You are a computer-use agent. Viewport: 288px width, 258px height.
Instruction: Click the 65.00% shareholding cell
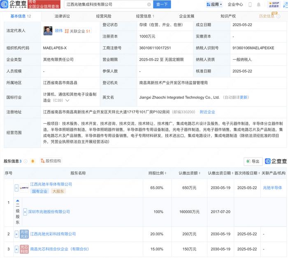click(157, 188)
